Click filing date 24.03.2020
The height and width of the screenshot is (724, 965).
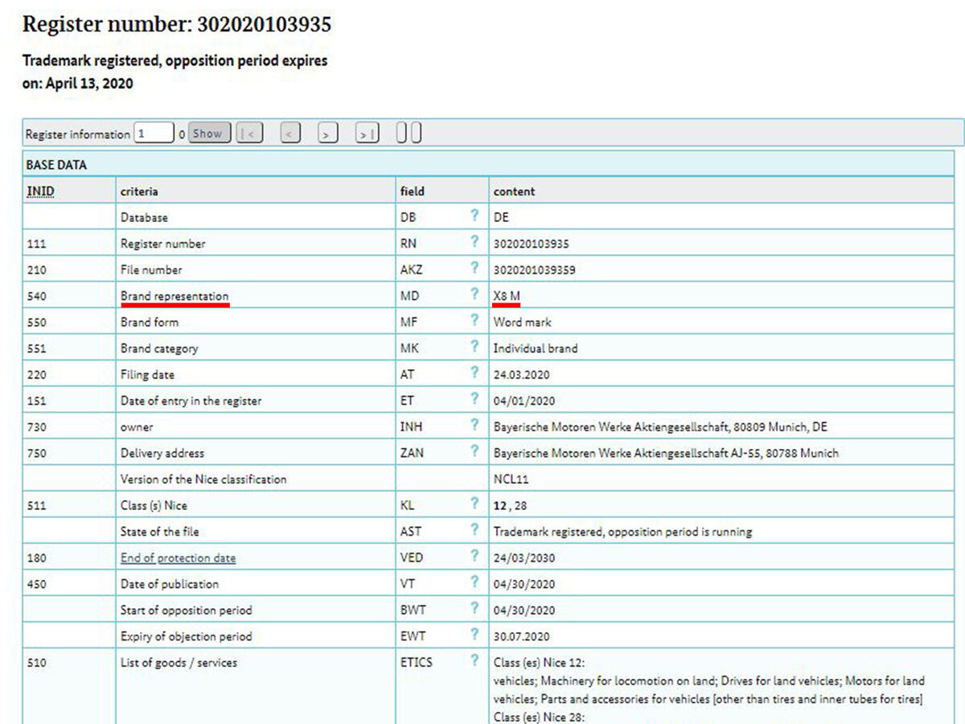point(520,374)
